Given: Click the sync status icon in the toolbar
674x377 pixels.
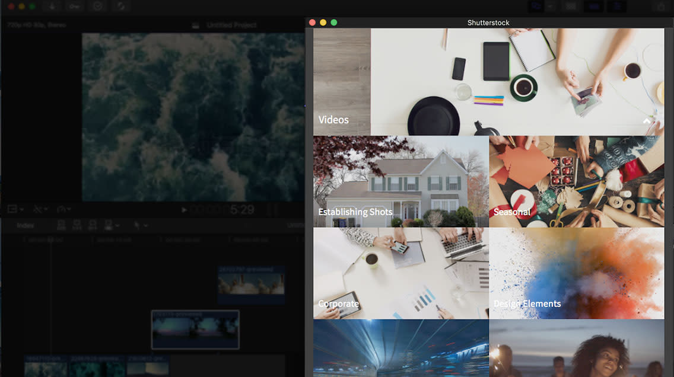Looking at the screenshot, I should tap(122, 7).
